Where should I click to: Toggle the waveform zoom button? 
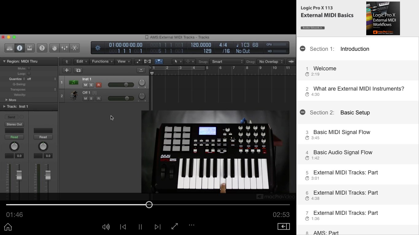tap(291, 62)
